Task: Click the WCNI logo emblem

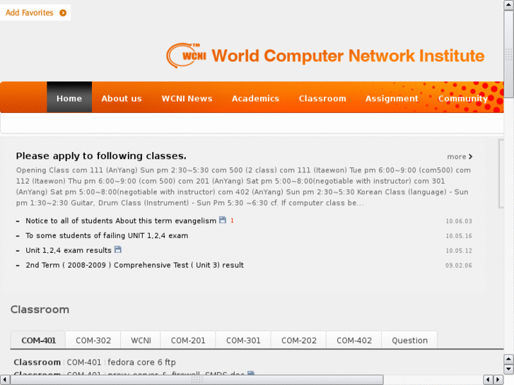Action: coord(186,55)
